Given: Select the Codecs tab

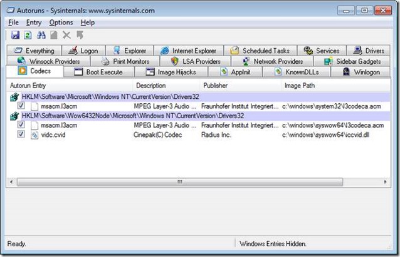Looking at the screenshot, I should pos(34,71).
